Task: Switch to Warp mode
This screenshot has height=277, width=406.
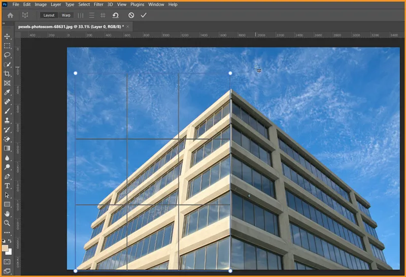Action: click(x=66, y=15)
